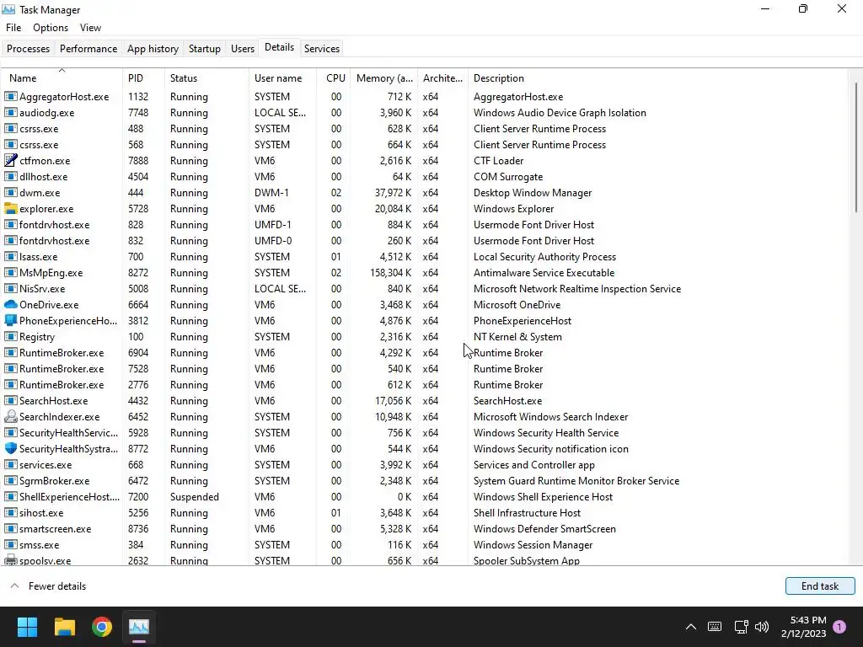The height and width of the screenshot is (647, 863).
Task: Open the View menu
Action: tap(90, 28)
